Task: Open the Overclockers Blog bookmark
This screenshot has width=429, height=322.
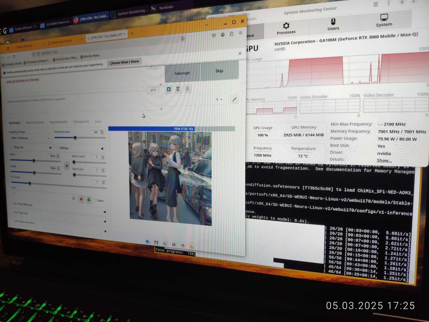Action: [65, 58]
